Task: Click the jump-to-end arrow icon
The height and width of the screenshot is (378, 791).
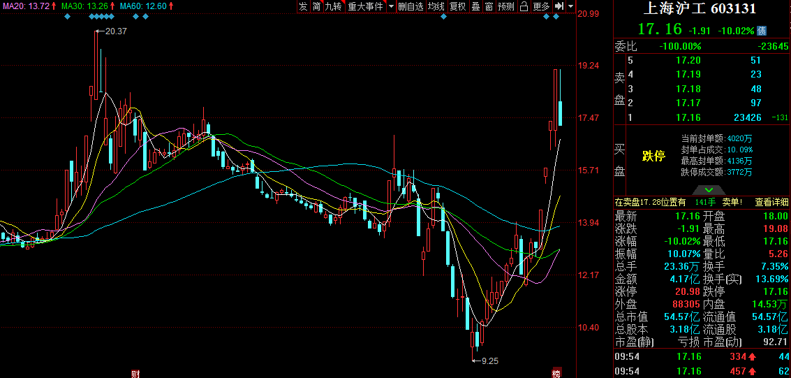Action: pyautogui.click(x=559, y=6)
